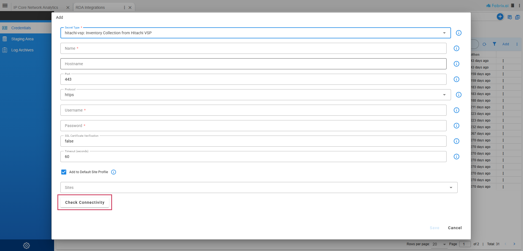The height and width of the screenshot is (251, 523).
Task: Select the Port field showing 443
Action: [x=253, y=79]
